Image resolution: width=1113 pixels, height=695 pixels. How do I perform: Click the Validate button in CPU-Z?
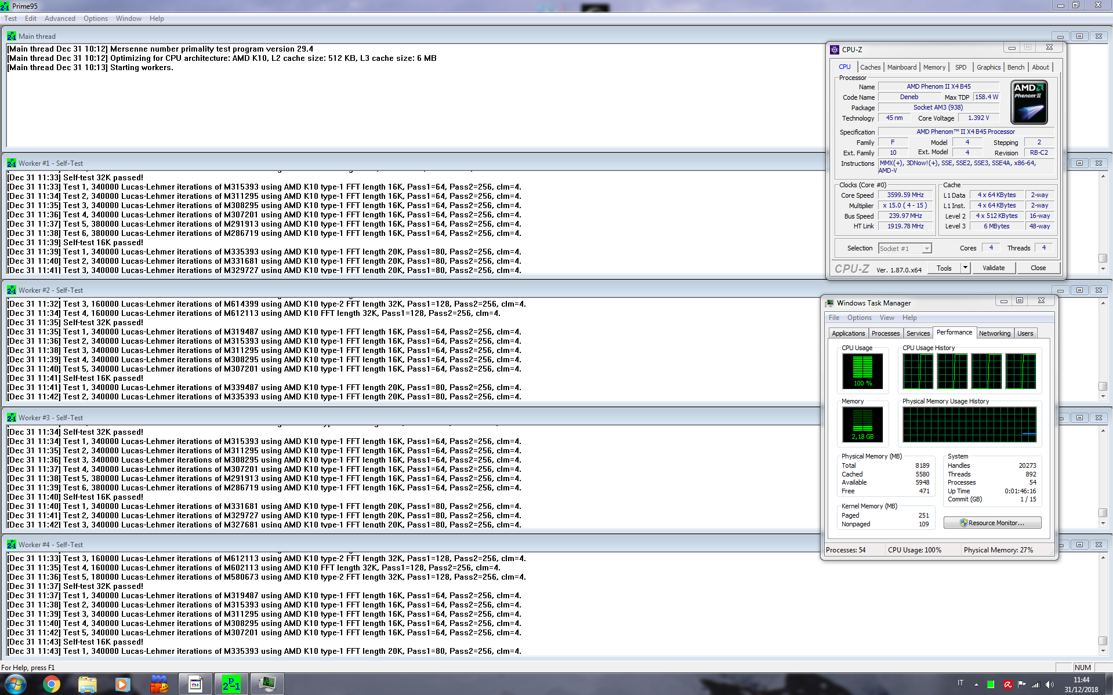[x=994, y=268]
